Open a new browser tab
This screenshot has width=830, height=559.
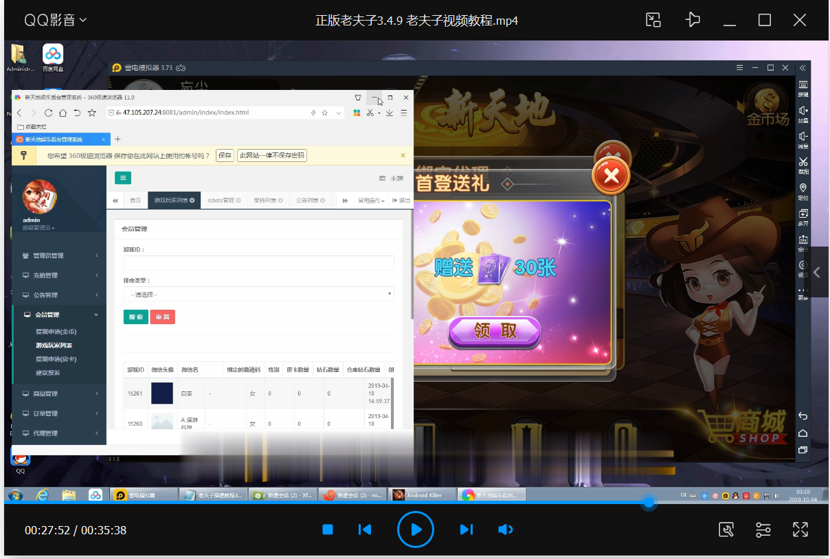(117, 139)
